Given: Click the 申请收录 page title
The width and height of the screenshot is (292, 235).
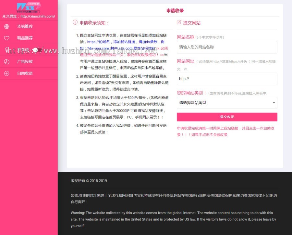Looking at the screenshot, I should (175, 11).
